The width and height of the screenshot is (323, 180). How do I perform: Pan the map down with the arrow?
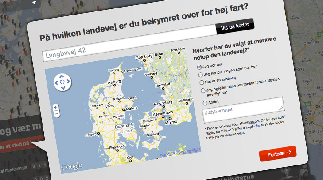click(63, 89)
